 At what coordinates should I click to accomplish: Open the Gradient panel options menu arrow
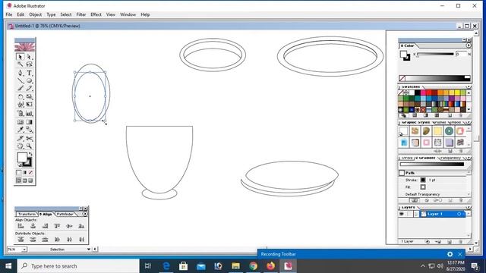(469, 158)
